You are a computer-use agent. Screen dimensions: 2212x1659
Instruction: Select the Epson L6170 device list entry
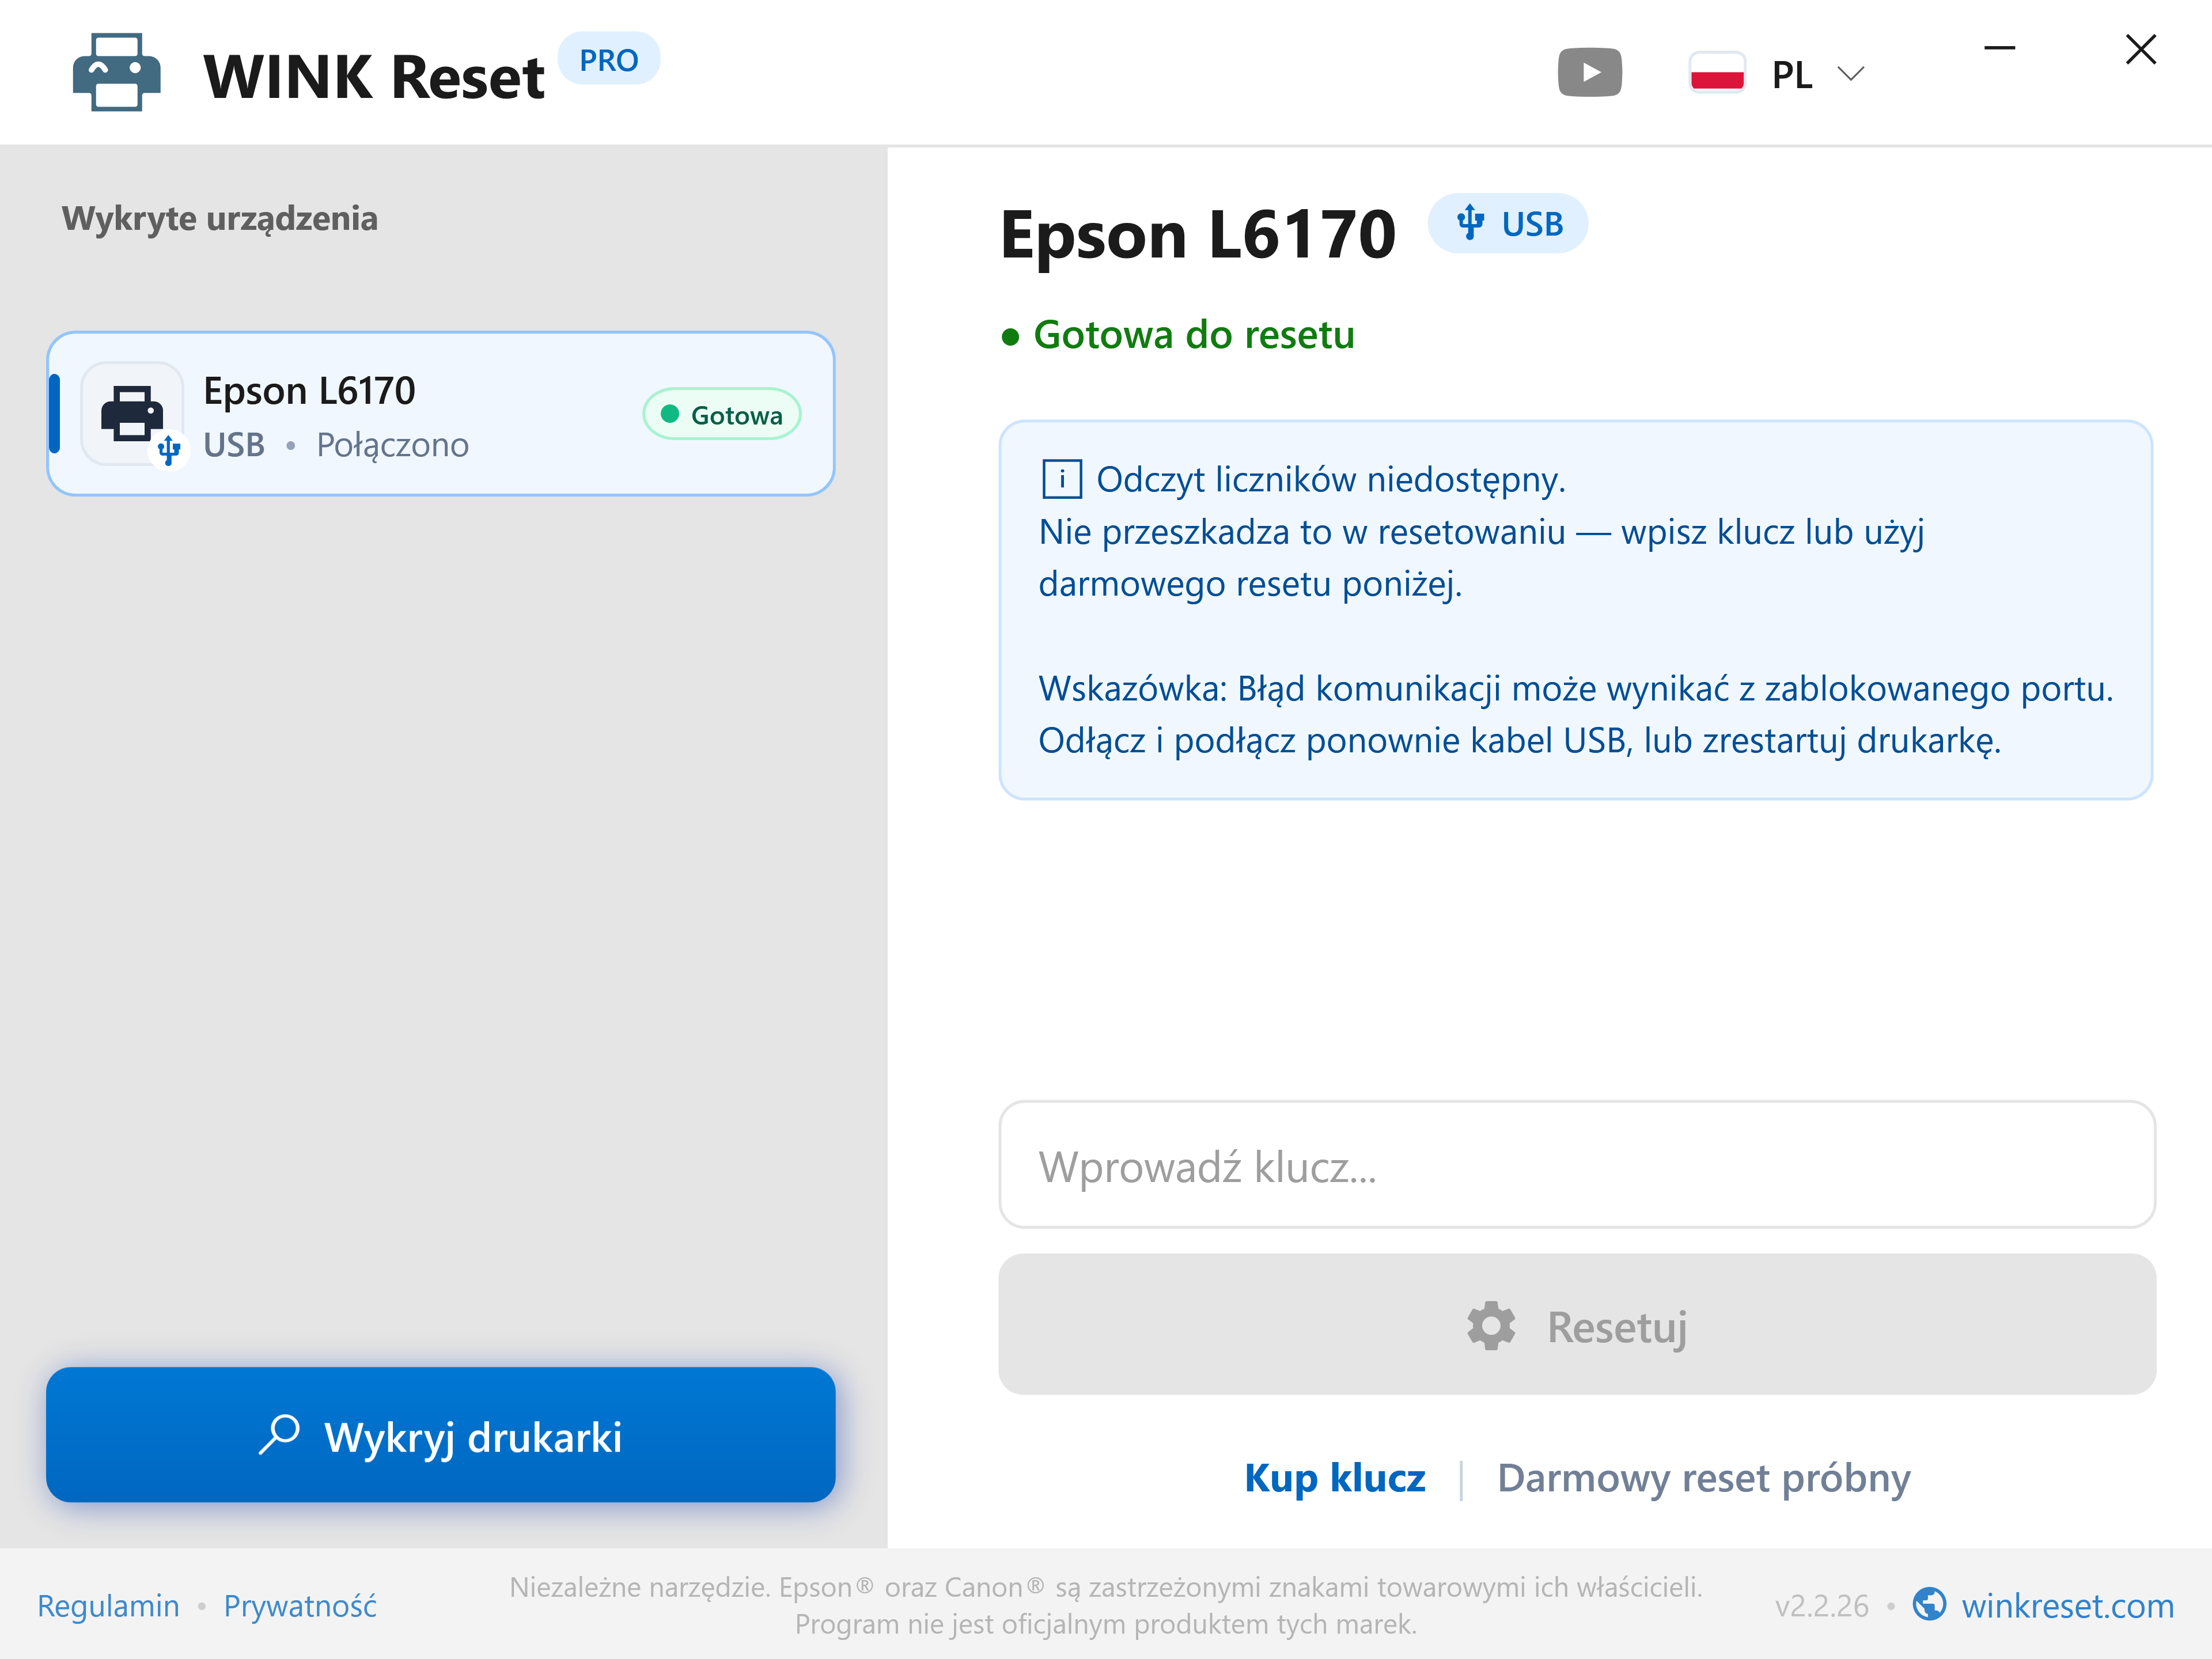click(x=441, y=414)
